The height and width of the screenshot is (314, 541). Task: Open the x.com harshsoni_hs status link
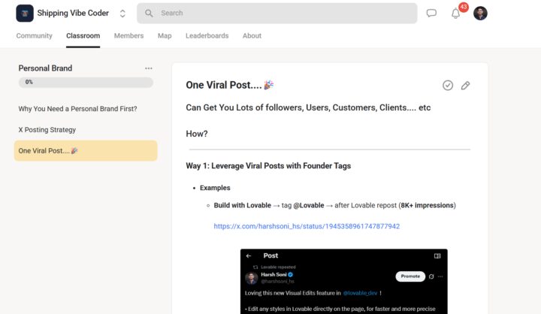click(x=307, y=226)
